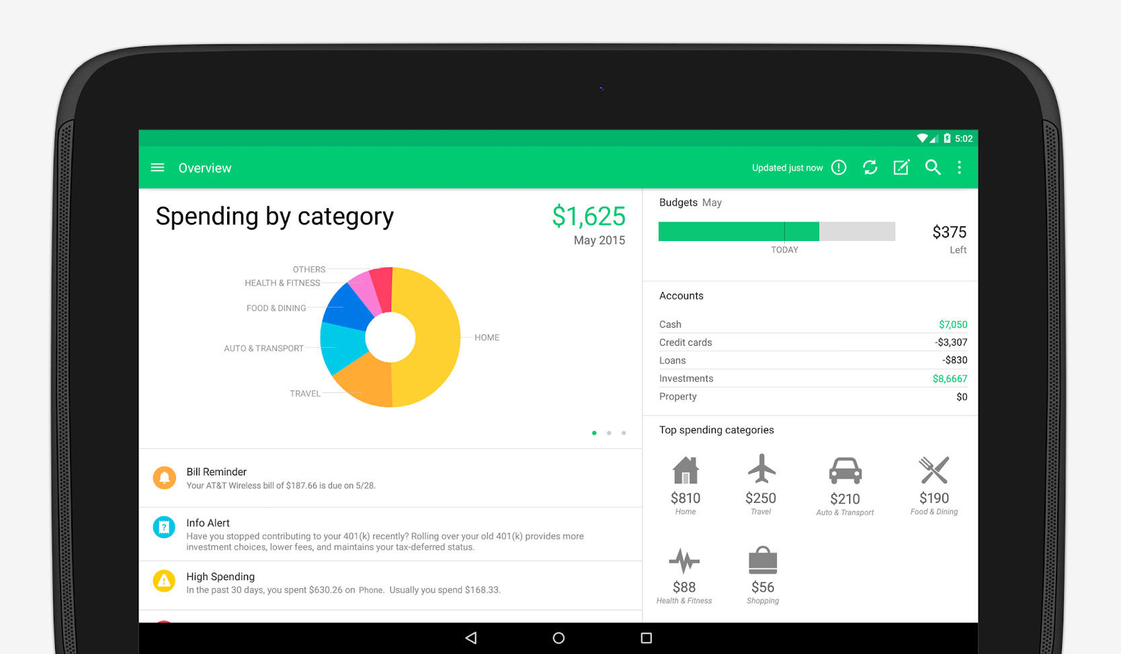Open the three-dot overflow menu
The width and height of the screenshot is (1121, 654).
(x=959, y=168)
